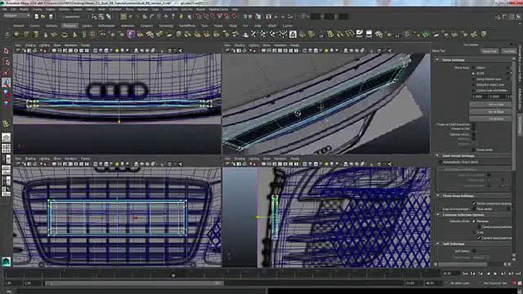This screenshot has width=523, height=294.
Task: Create a polygon cube from the shelf
Action: coord(27,34)
